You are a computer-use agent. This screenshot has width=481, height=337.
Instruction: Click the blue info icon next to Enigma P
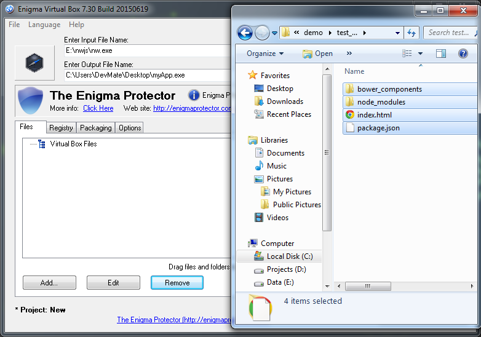(194, 95)
